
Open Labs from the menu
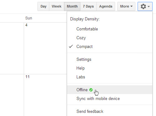(x=110, y=77)
